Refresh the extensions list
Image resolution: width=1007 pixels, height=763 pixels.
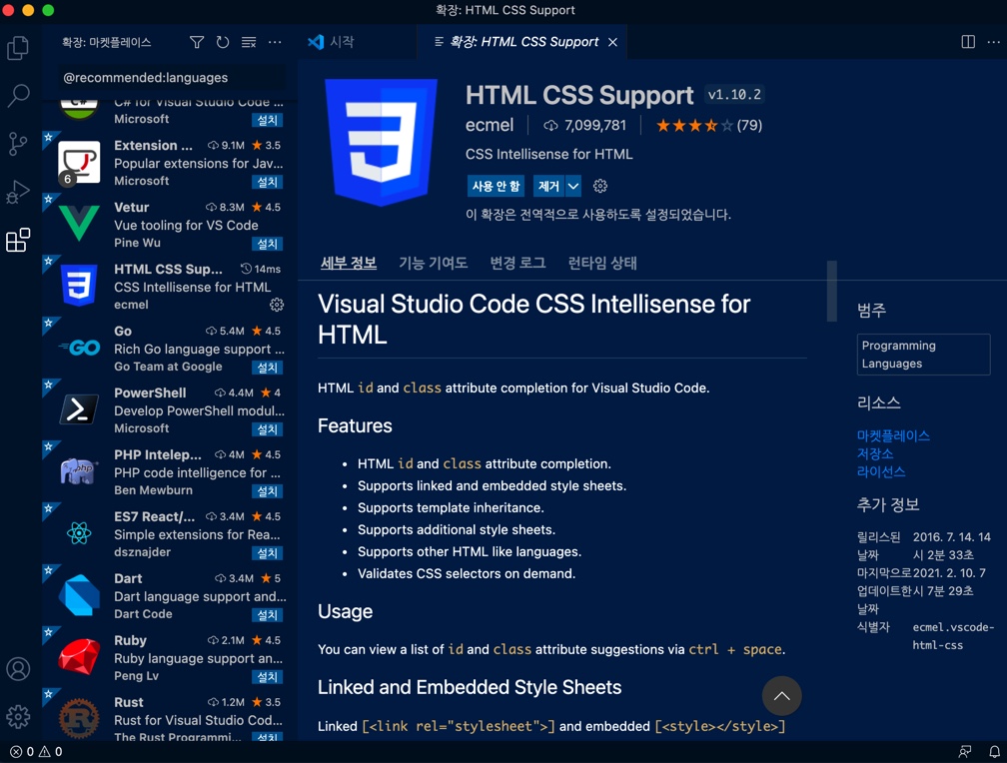pos(222,42)
